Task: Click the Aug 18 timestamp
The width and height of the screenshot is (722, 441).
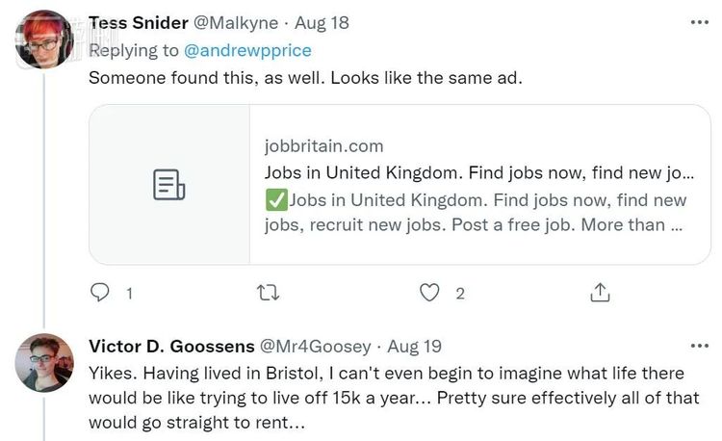Action: tap(322, 22)
